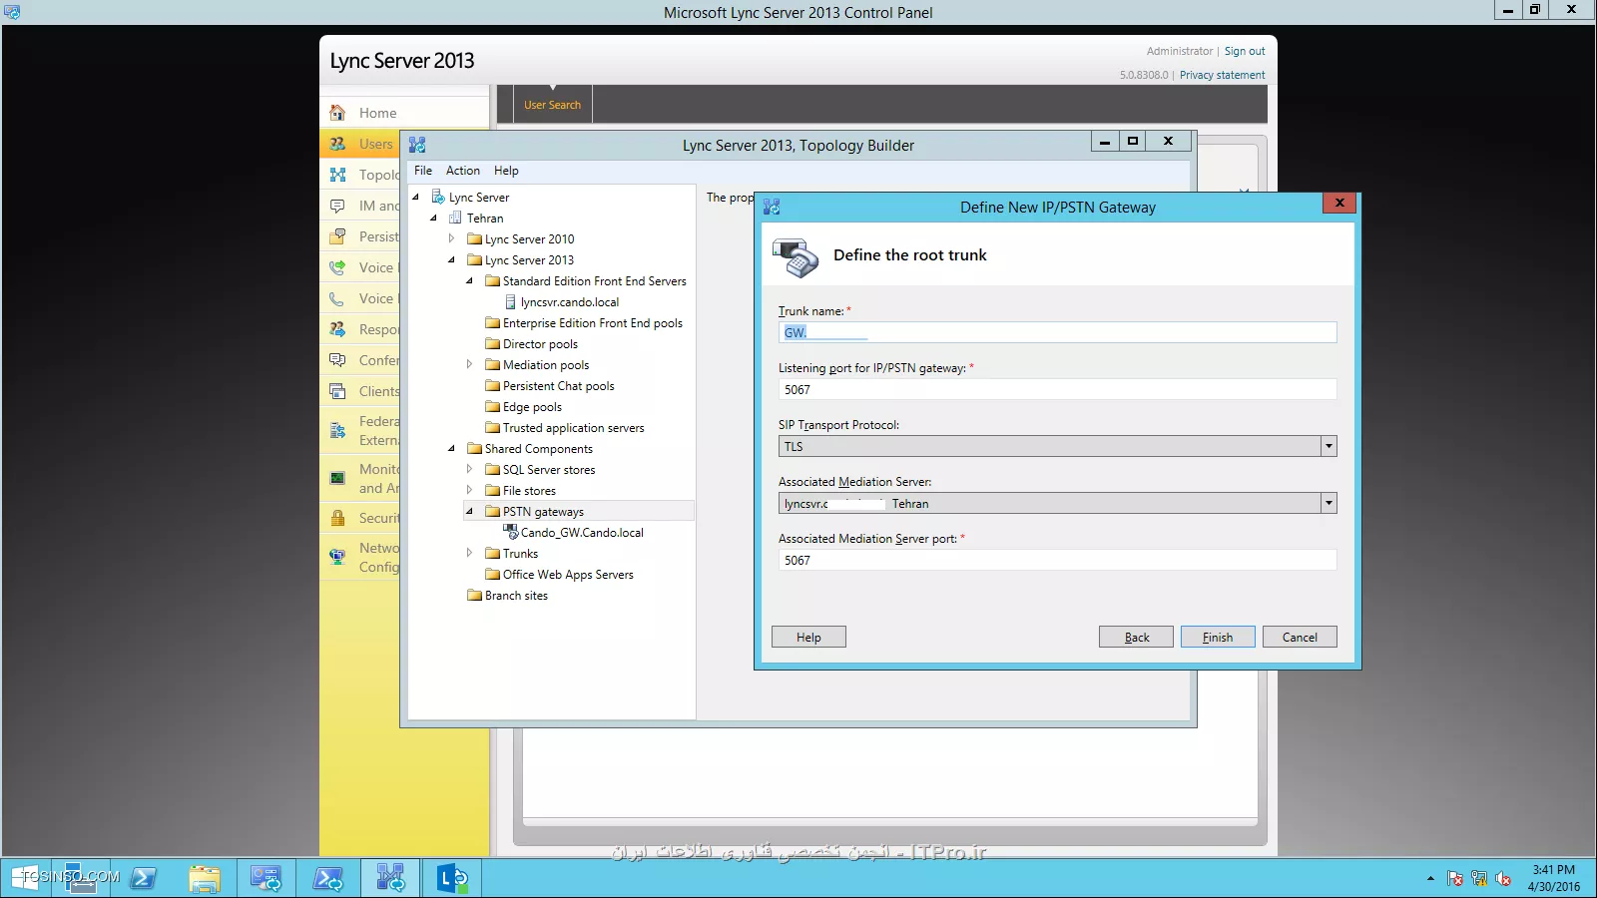Image resolution: width=1597 pixels, height=898 pixels.
Task: Open the Response Groups sidebar icon
Action: tap(337, 329)
